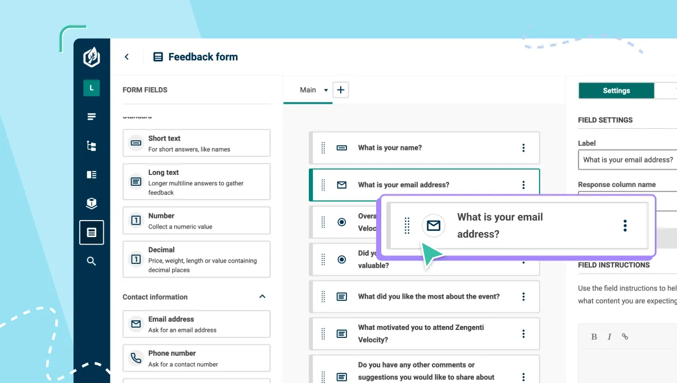The image size is (677, 383).
Task: Grab drag handle of What did you like most
Action: click(x=323, y=296)
